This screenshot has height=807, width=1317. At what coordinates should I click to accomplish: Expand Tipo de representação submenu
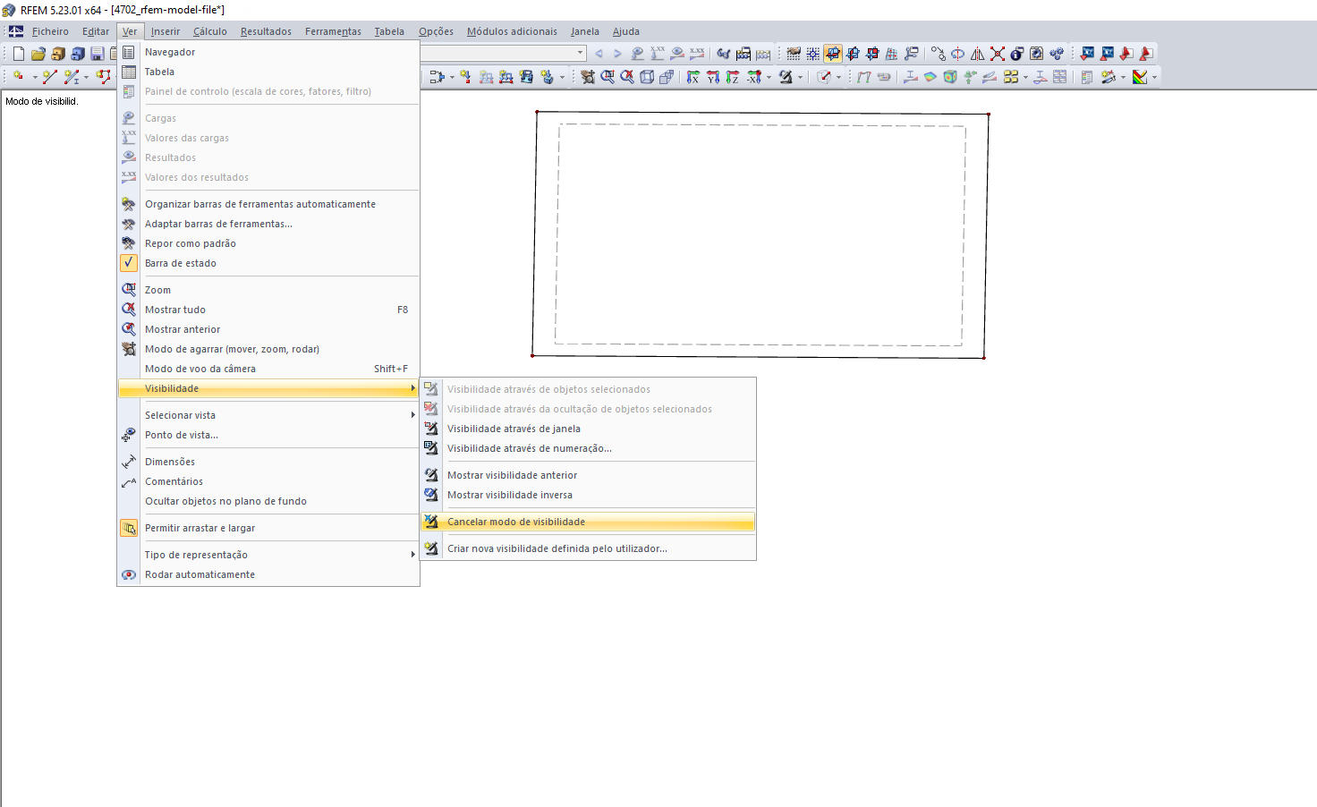(x=268, y=555)
